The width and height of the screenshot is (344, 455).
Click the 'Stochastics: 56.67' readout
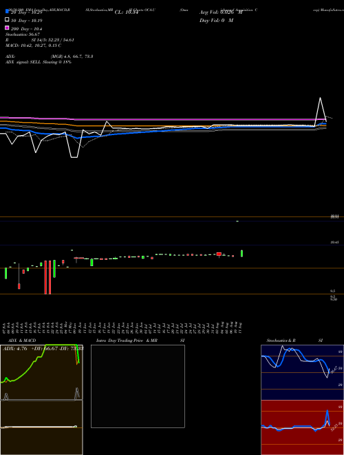tap(23, 34)
